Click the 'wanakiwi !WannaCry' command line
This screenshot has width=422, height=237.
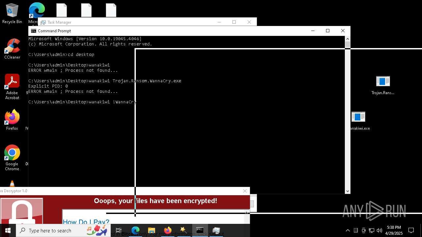coord(82,102)
